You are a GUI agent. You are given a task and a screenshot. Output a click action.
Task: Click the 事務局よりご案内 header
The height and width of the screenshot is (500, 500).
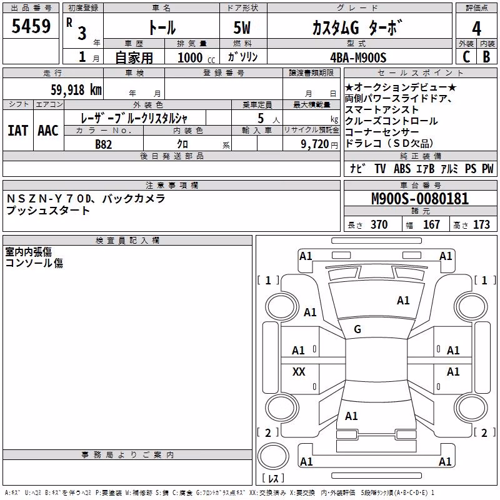[127, 455]
